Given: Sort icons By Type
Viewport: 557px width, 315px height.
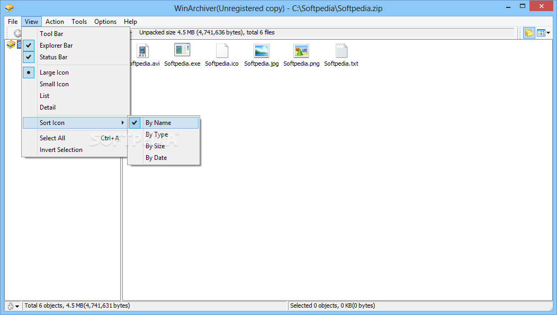Looking at the screenshot, I should click(x=164, y=134).
